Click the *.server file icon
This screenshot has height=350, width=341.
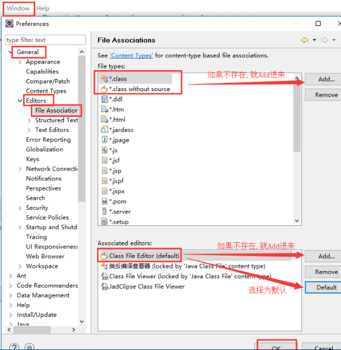(104, 211)
